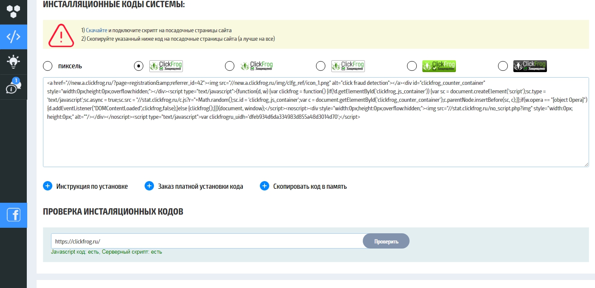Select the borderless ClickFrog badge radio

(x=230, y=66)
